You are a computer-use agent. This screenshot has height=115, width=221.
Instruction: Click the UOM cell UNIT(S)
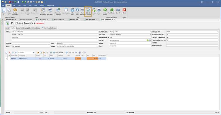(x=53, y=59)
